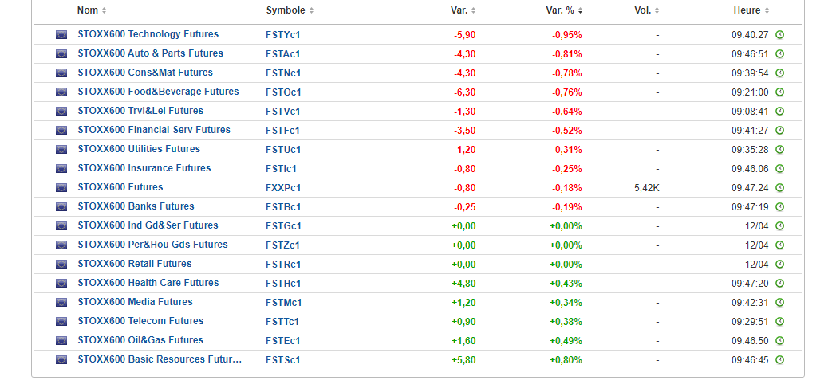Click the flag icon next to STOXX600 Banks Futures
Viewport: 840px width, 392px height.
(61, 207)
